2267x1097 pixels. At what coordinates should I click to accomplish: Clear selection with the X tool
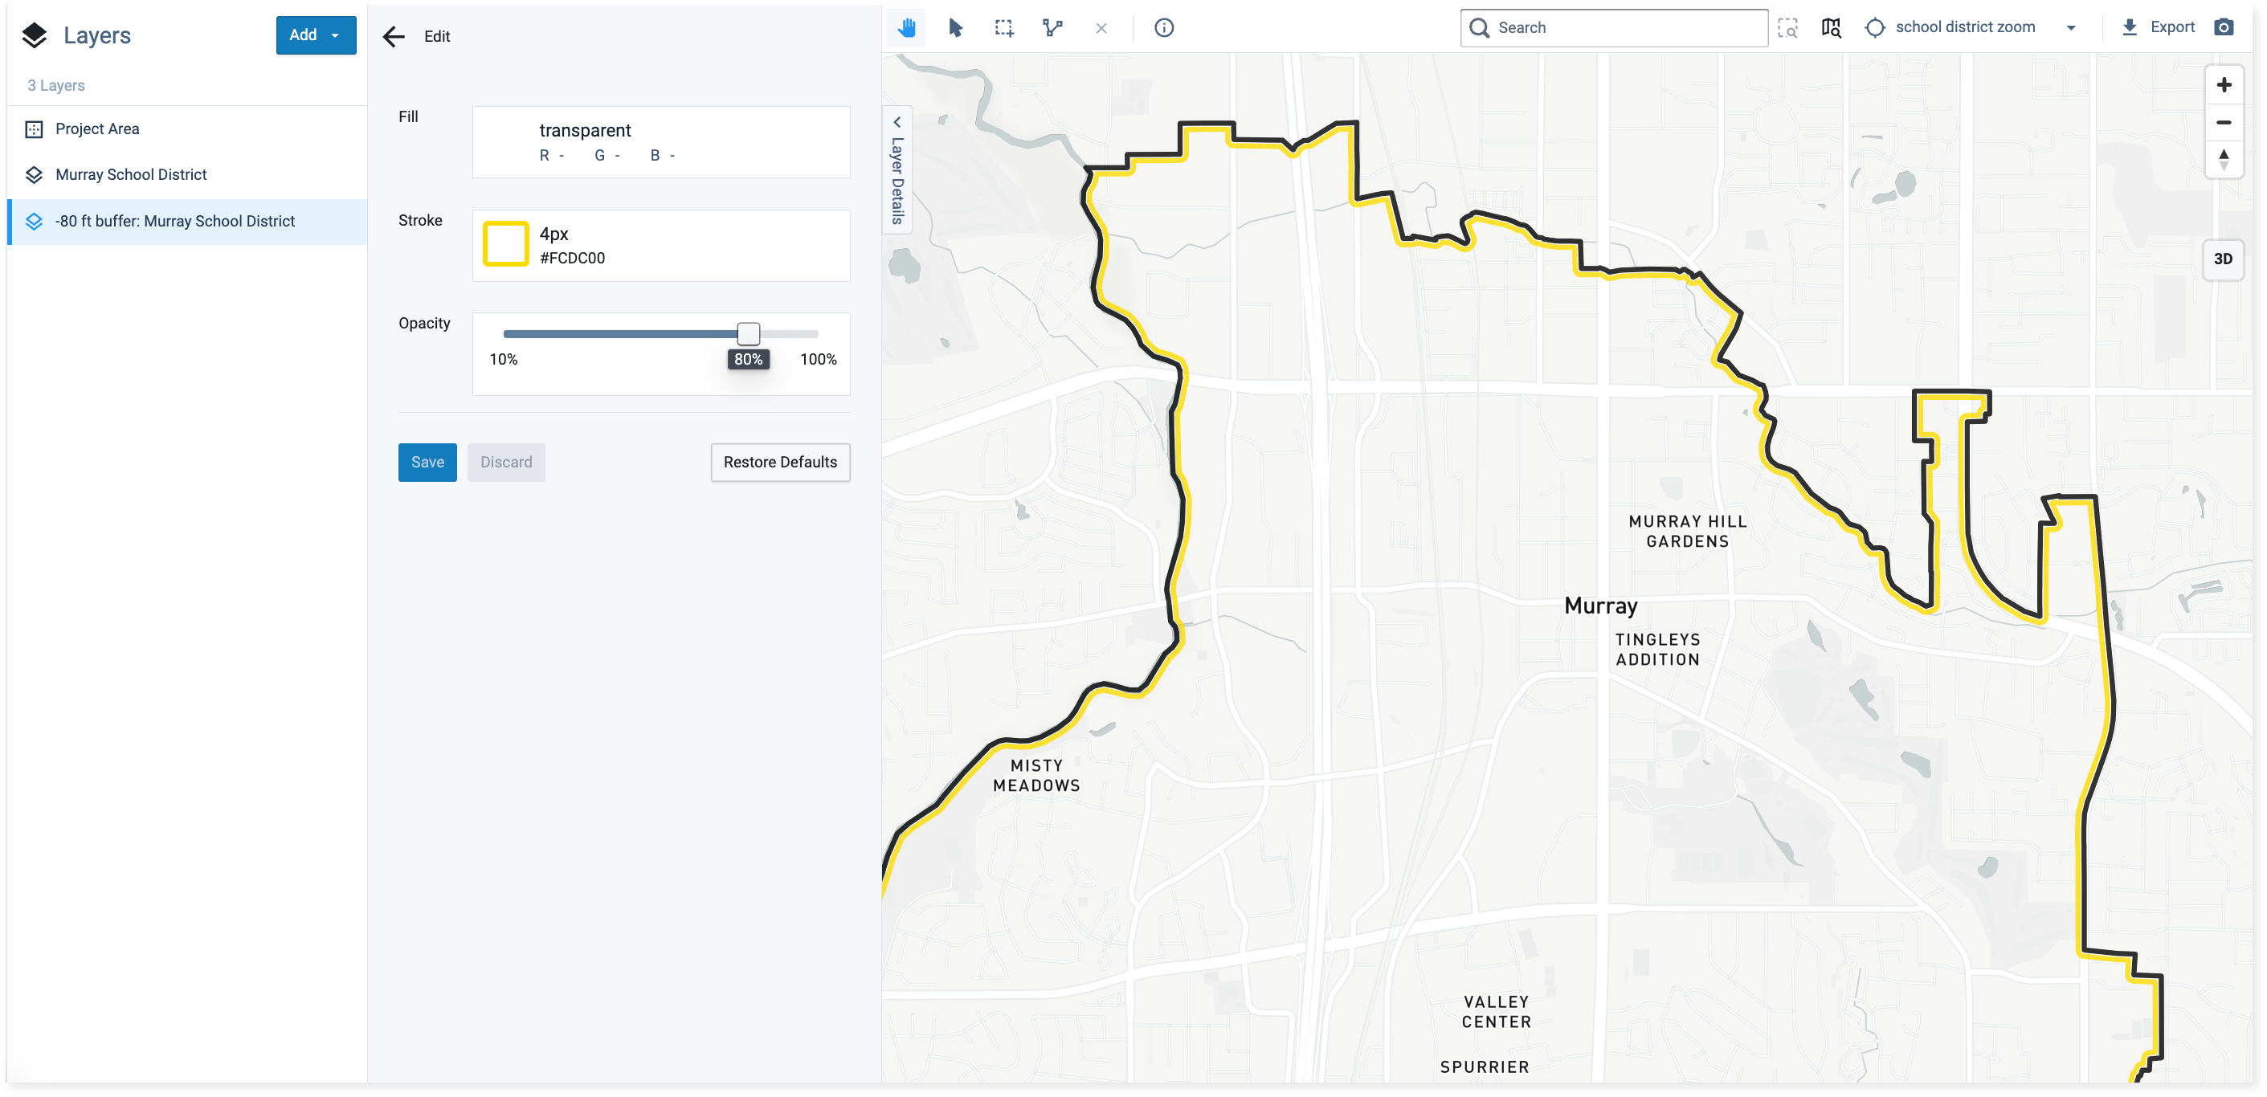(x=1101, y=28)
